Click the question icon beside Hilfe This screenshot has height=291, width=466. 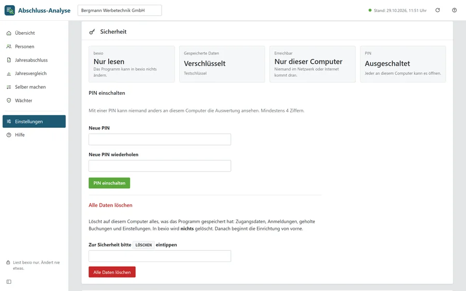click(x=9, y=135)
